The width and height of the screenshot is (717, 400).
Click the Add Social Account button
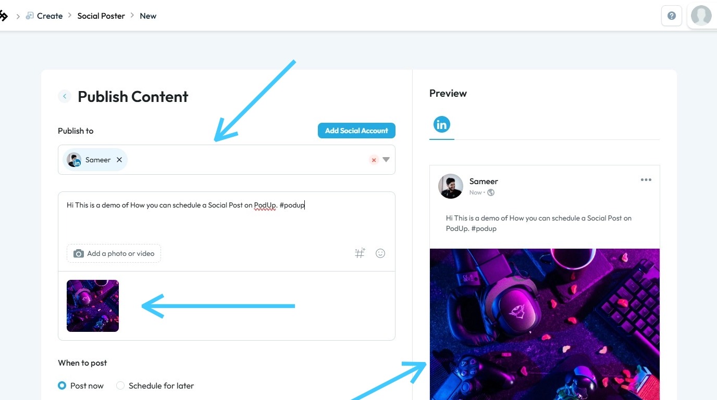click(356, 131)
